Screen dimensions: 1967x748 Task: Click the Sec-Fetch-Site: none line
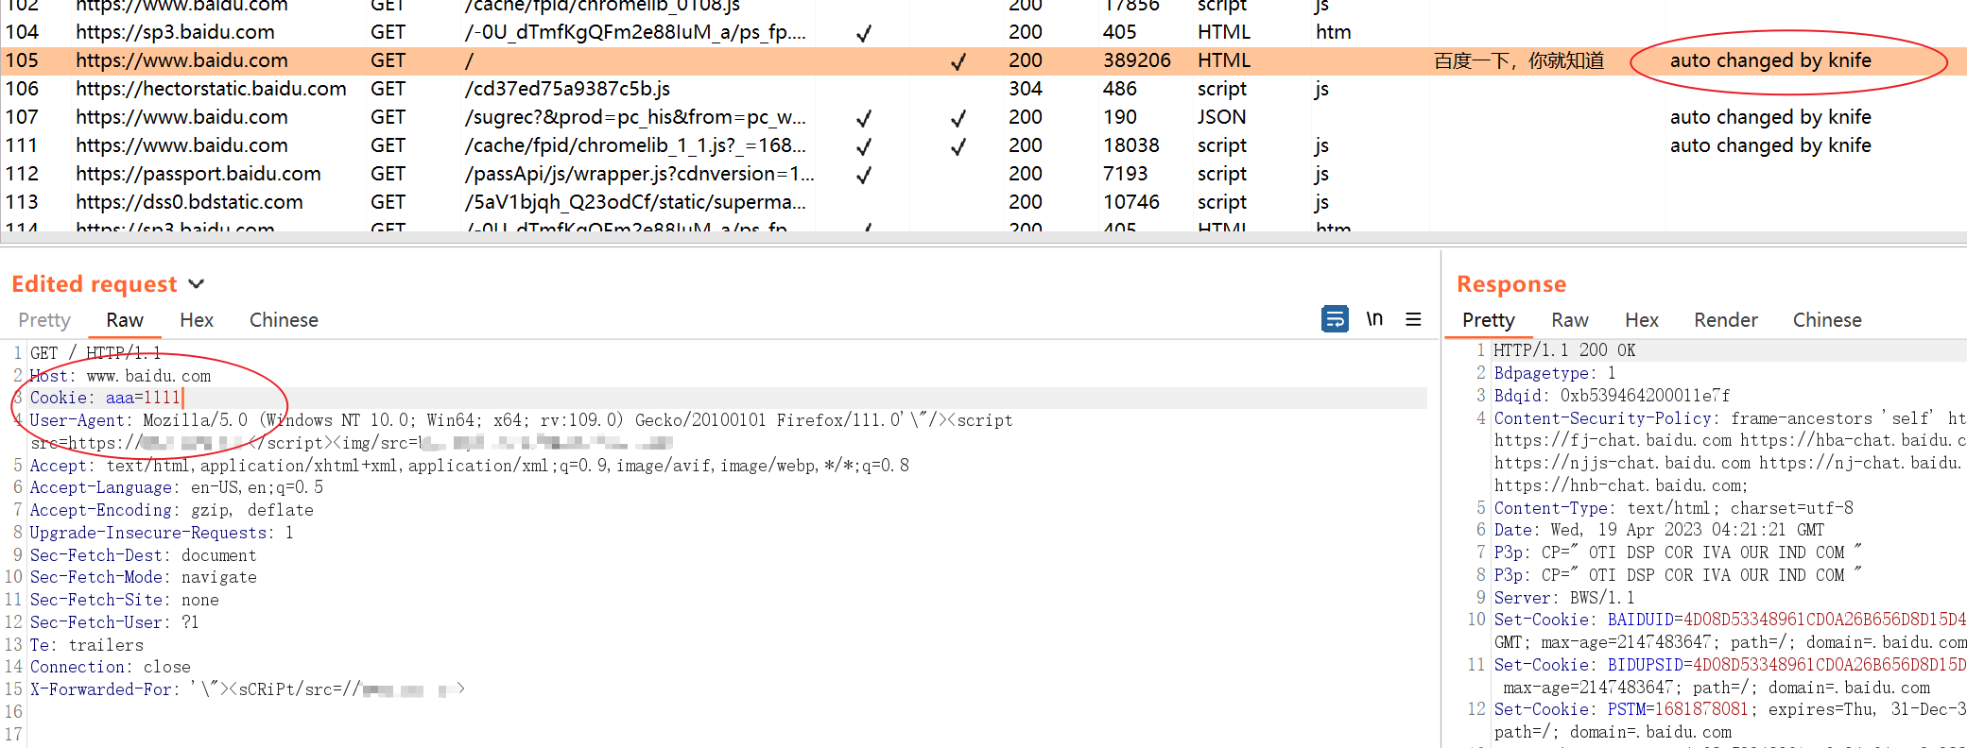click(124, 600)
